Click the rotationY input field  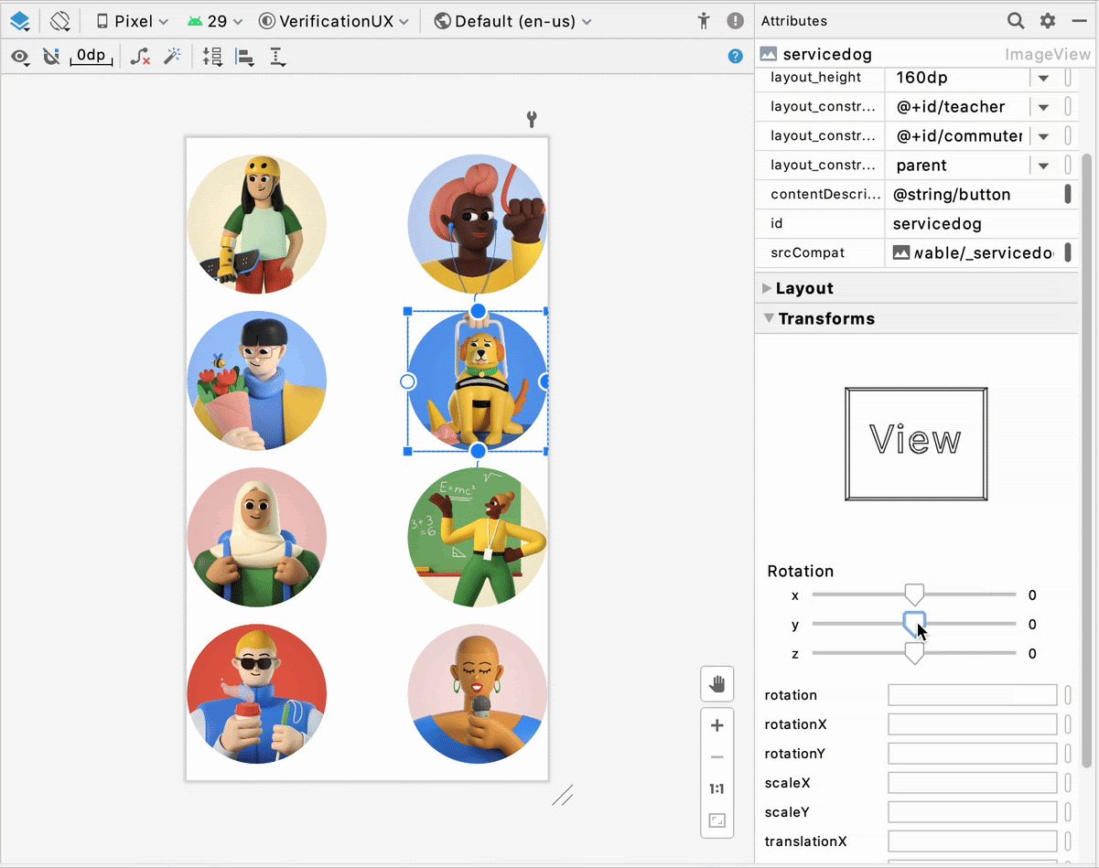click(973, 754)
